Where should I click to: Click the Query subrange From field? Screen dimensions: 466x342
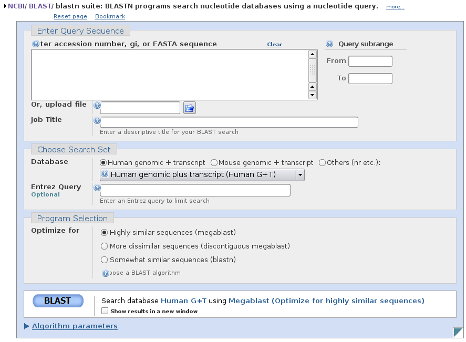[370, 61]
